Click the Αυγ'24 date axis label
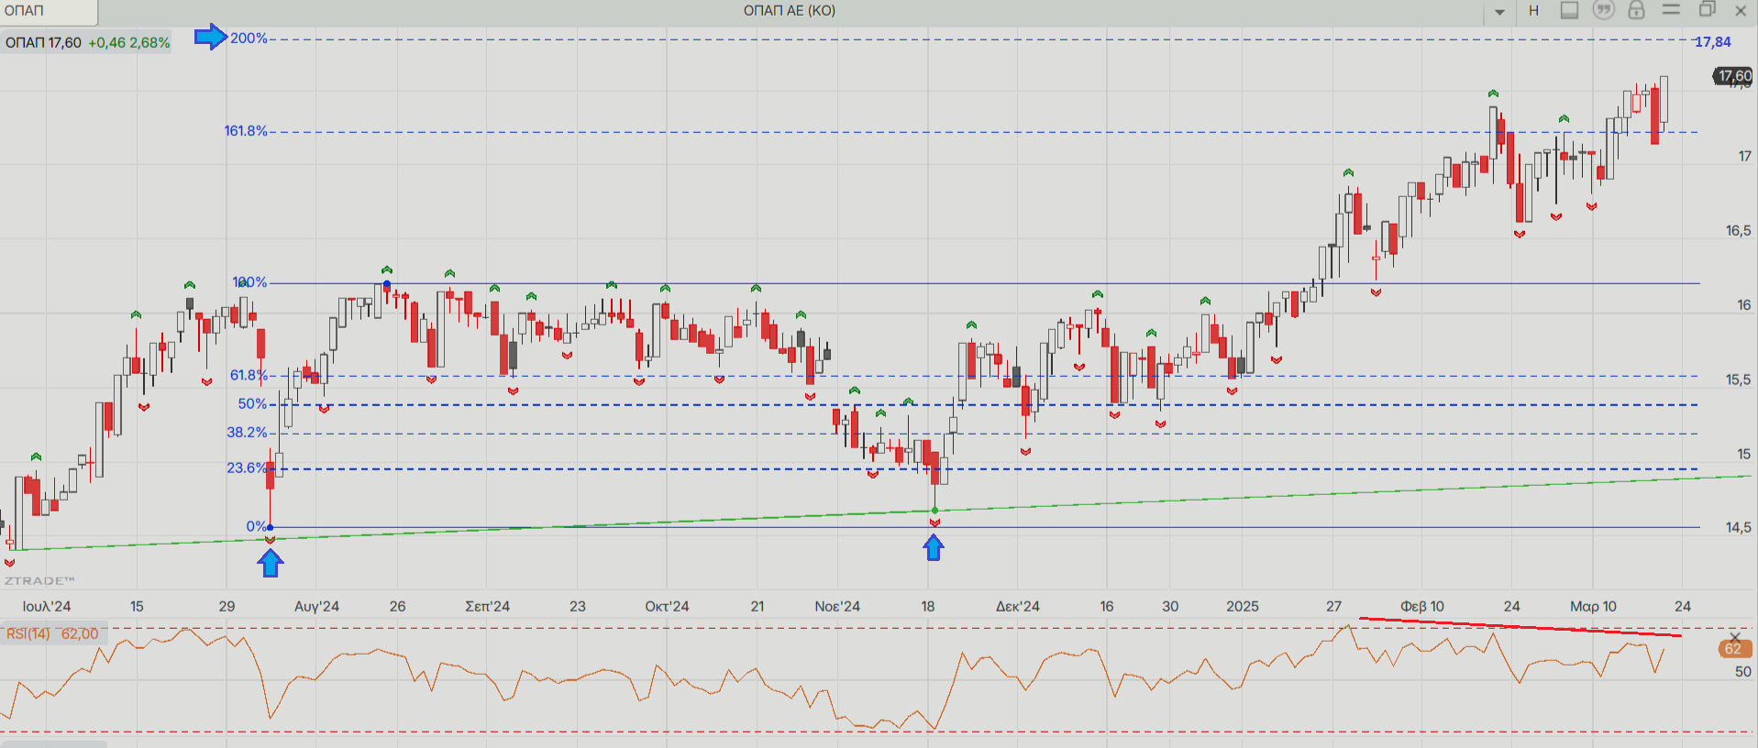Viewport: 1758px width, 748px height. point(316,606)
